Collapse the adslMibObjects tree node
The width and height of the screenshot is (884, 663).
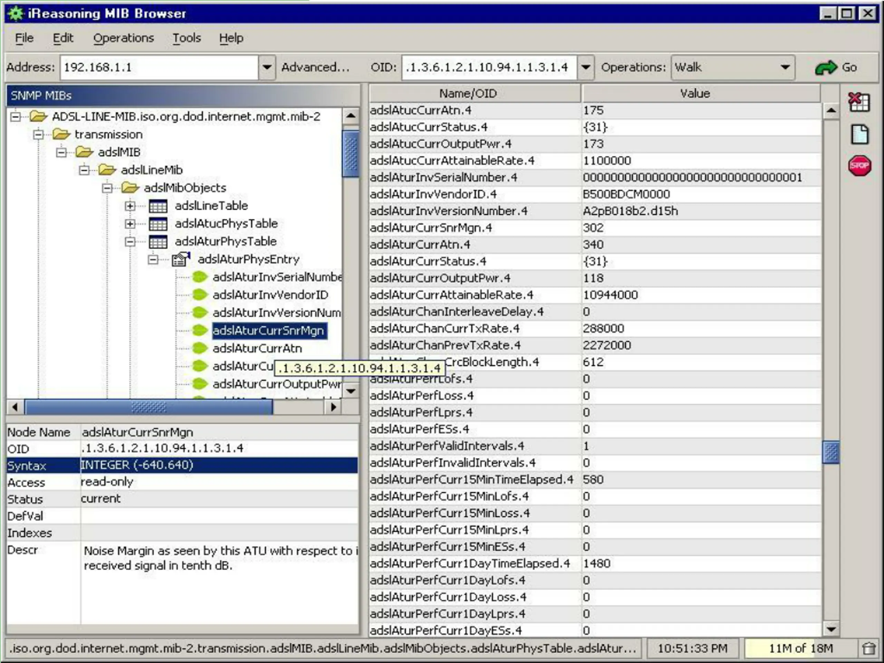pos(107,188)
